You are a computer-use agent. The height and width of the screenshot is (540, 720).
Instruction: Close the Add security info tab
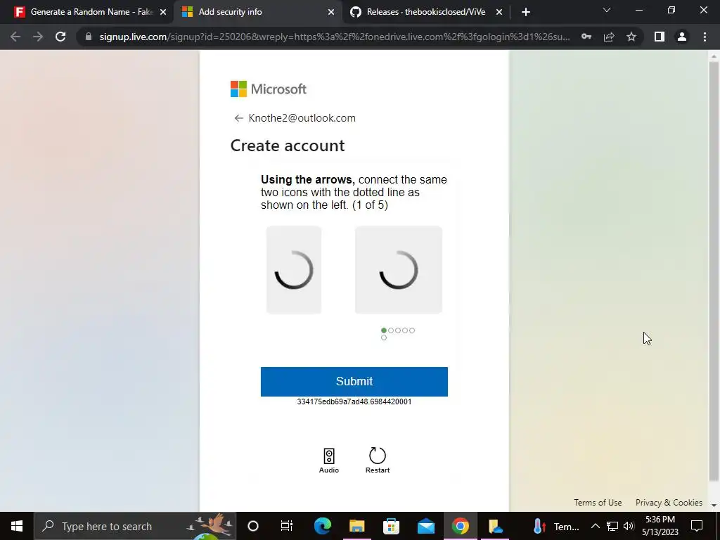click(x=331, y=12)
